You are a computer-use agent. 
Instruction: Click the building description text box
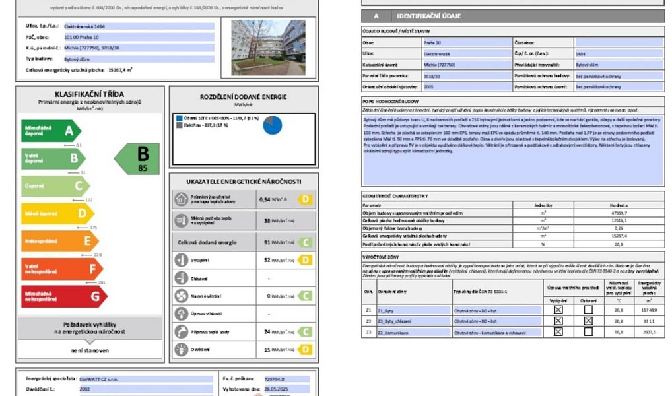pyautogui.click(x=513, y=150)
